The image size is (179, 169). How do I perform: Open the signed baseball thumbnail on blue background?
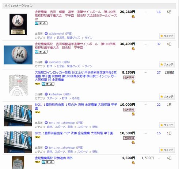tap(18, 55)
